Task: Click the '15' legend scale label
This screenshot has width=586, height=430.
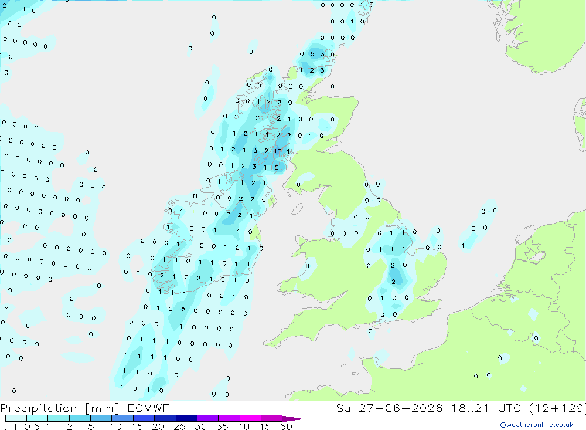Action: click(137, 426)
